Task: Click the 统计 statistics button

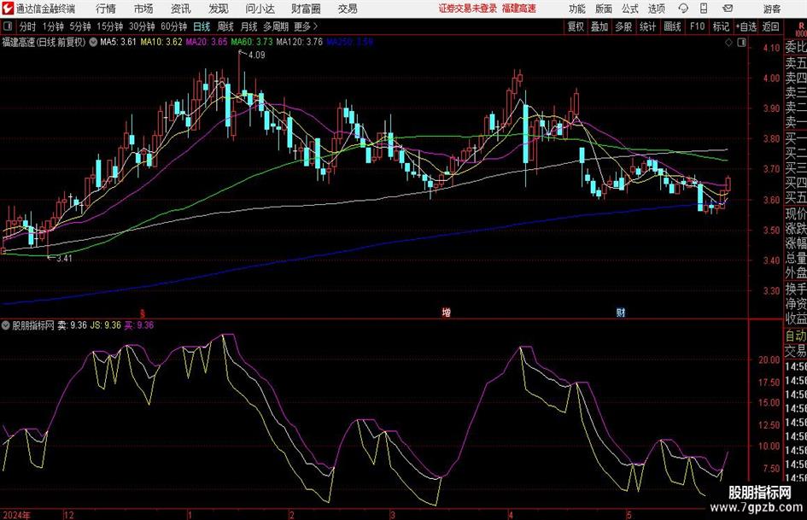Action: click(647, 26)
